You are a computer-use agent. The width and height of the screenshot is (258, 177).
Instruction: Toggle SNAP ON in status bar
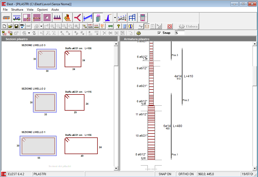pyautogui.click(x=165, y=174)
